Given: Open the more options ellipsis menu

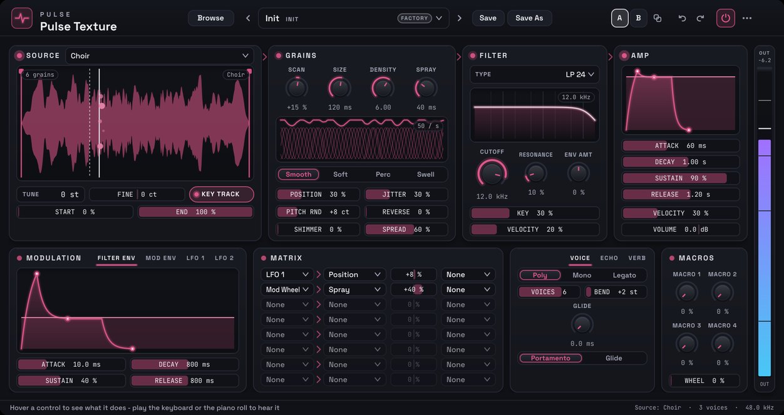Looking at the screenshot, I should point(747,18).
